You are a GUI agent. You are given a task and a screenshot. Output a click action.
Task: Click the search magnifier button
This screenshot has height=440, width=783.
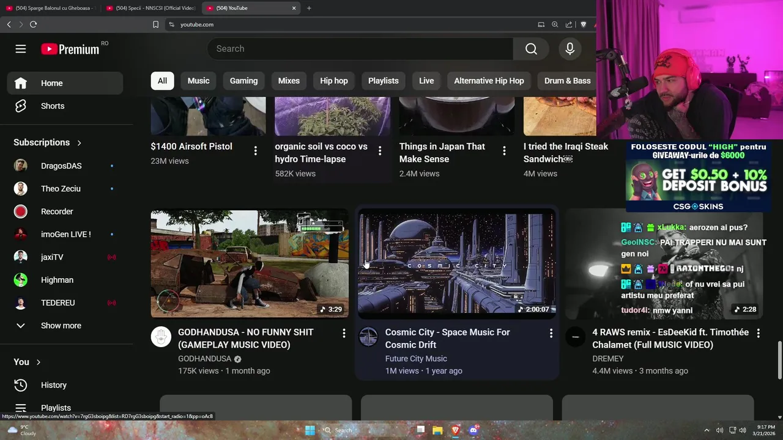tap(531, 49)
